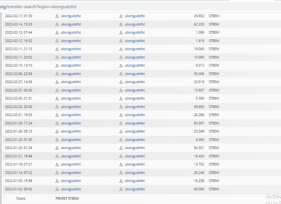
Task: Open sender ubongudofot link in the 1.099 STEEM row
Action: click(71, 33)
